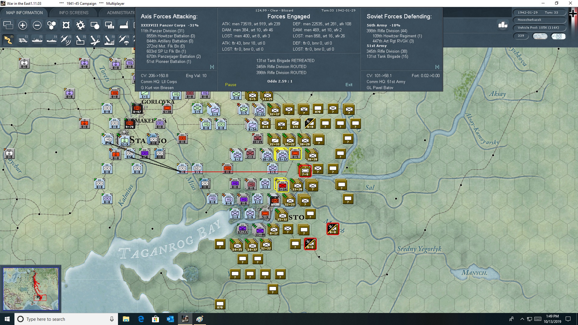This screenshot has height=325, width=578.
Task: Open the MAP INFORMATION tab
Action: tap(24, 13)
